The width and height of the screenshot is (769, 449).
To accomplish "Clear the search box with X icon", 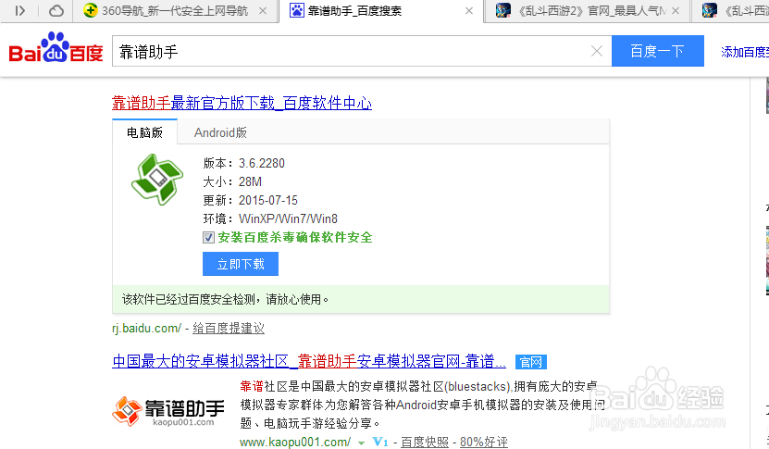I will 596,51.
